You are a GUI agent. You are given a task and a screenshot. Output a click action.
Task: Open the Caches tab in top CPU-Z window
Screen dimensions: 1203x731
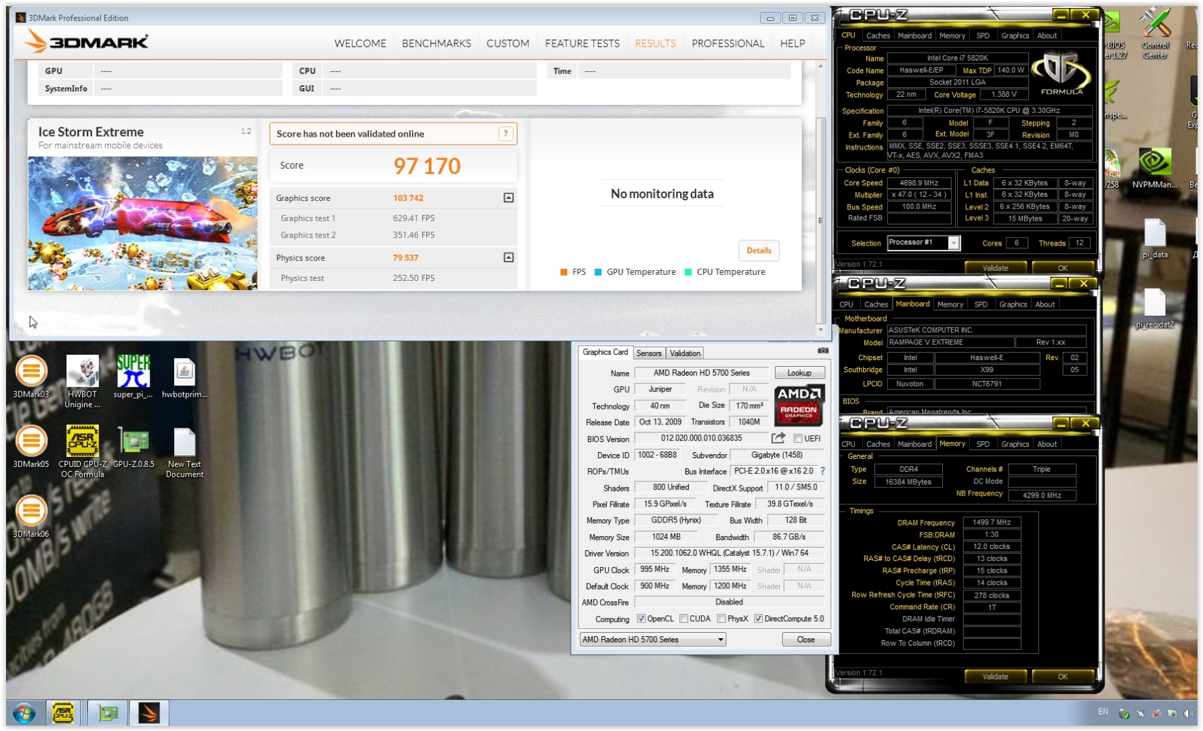click(x=878, y=35)
